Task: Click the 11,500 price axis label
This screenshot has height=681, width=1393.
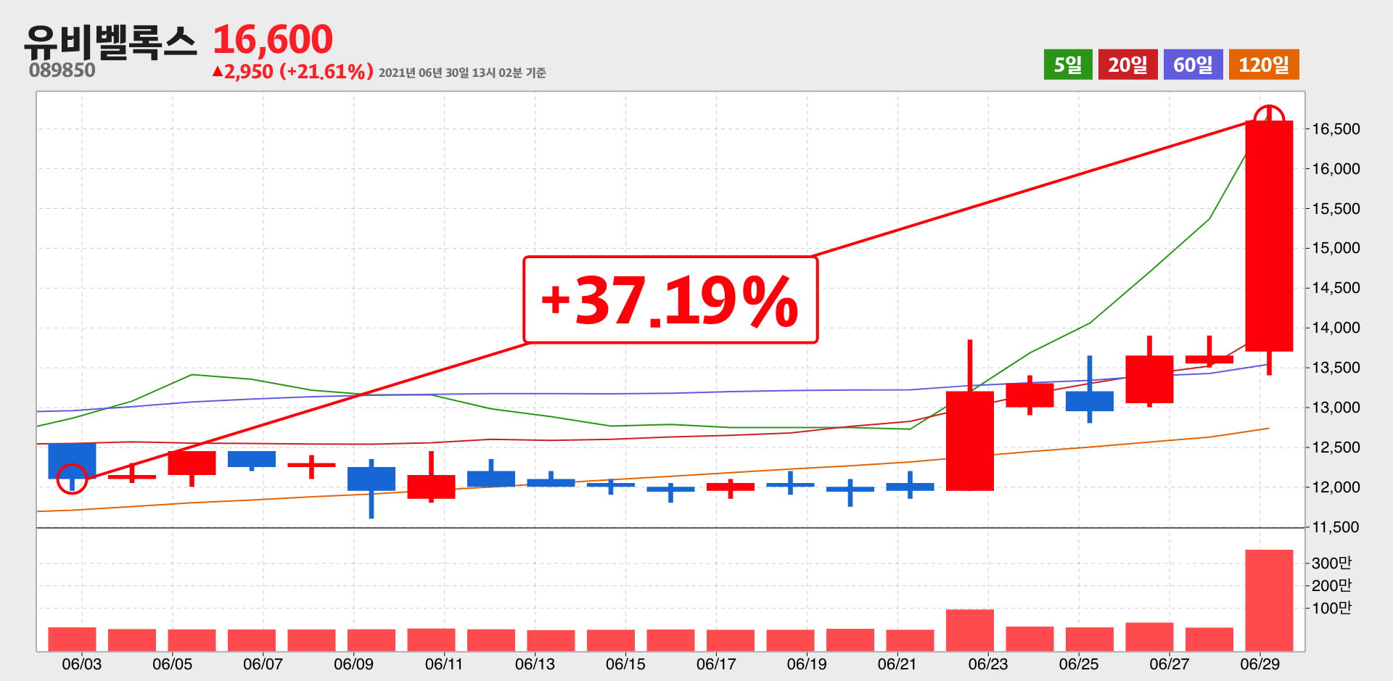Action: (x=1336, y=527)
